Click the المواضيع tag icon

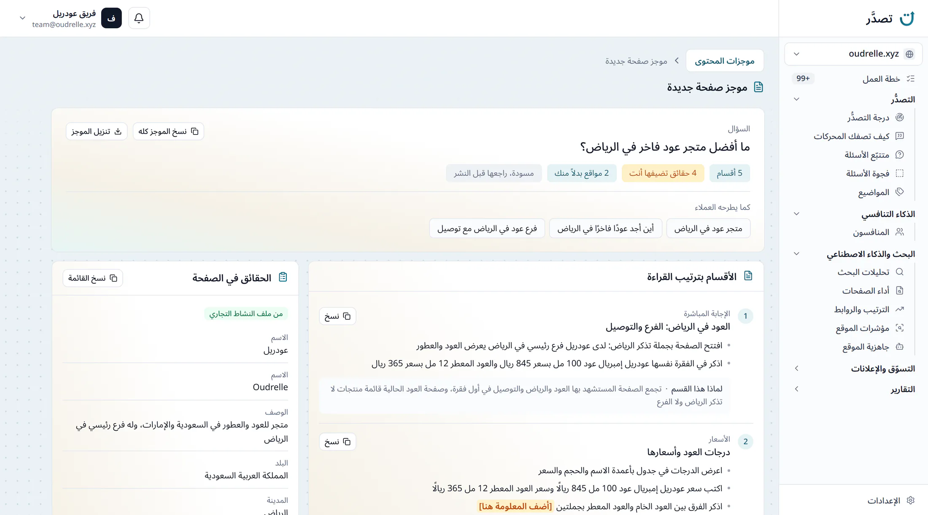pyautogui.click(x=900, y=192)
